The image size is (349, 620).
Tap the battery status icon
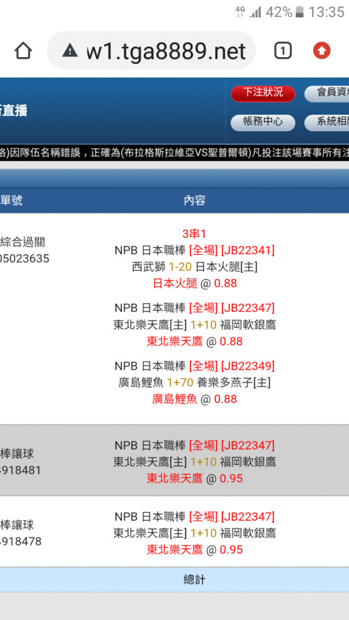click(299, 12)
